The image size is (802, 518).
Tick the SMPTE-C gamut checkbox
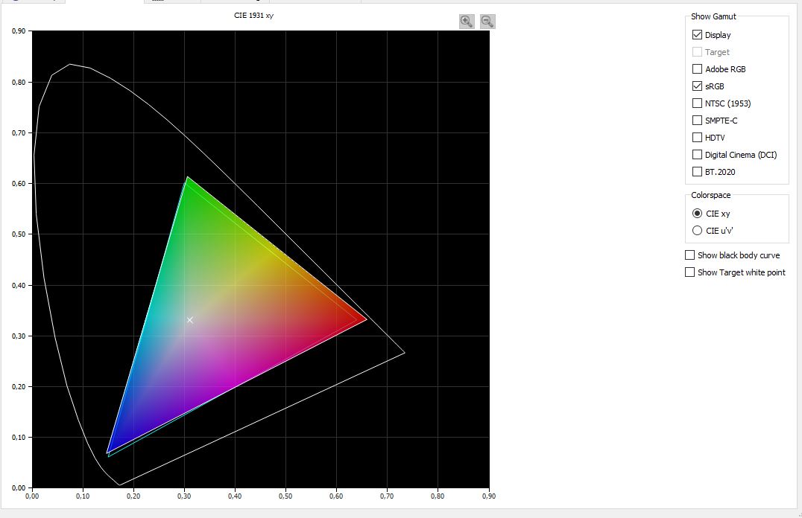pos(697,121)
